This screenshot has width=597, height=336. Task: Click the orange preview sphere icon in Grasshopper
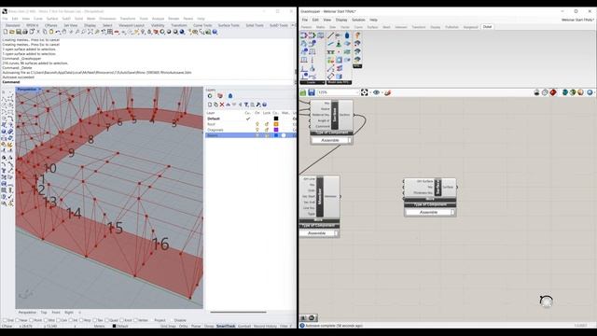(x=580, y=92)
